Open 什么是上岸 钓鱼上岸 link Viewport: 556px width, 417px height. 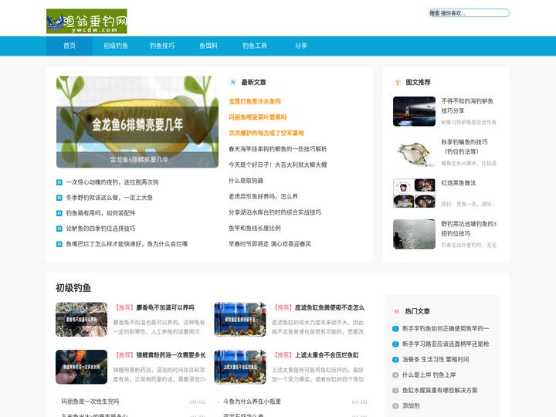tap(429, 375)
